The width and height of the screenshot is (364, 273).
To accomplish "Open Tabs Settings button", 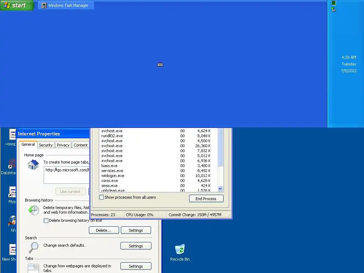I will (x=136, y=266).
